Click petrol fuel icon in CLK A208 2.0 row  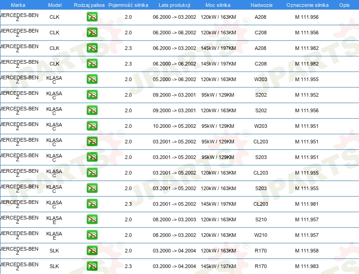pos(92,17)
